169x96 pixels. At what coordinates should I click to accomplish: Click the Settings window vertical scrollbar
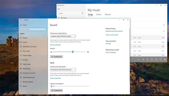[130, 56]
